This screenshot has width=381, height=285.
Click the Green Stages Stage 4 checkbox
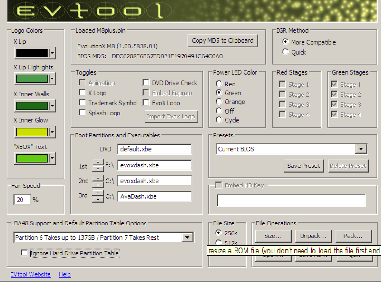[x=334, y=114]
